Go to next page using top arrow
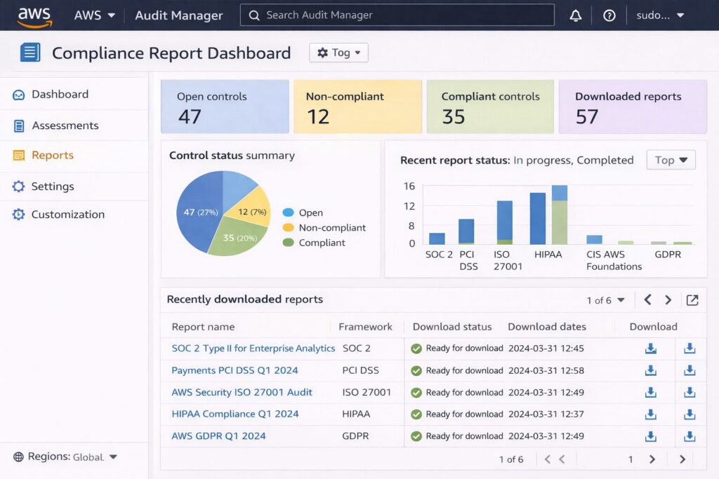 click(x=668, y=300)
